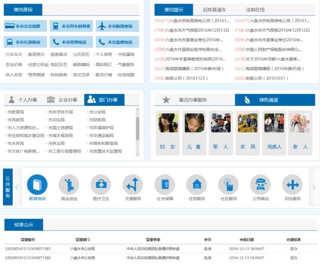Click the 社会保障 service icon
Viewport: 320px width, 270px height.
pyautogui.click(x=165, y=185)
